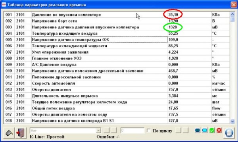Click row number 018 cell

[x=9, y=121]
